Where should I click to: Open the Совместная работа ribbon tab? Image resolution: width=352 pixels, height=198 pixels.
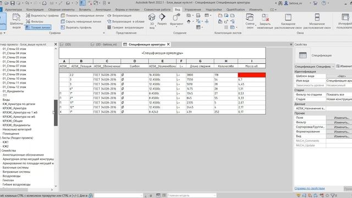pyautogui.click(x=157, y=10)
